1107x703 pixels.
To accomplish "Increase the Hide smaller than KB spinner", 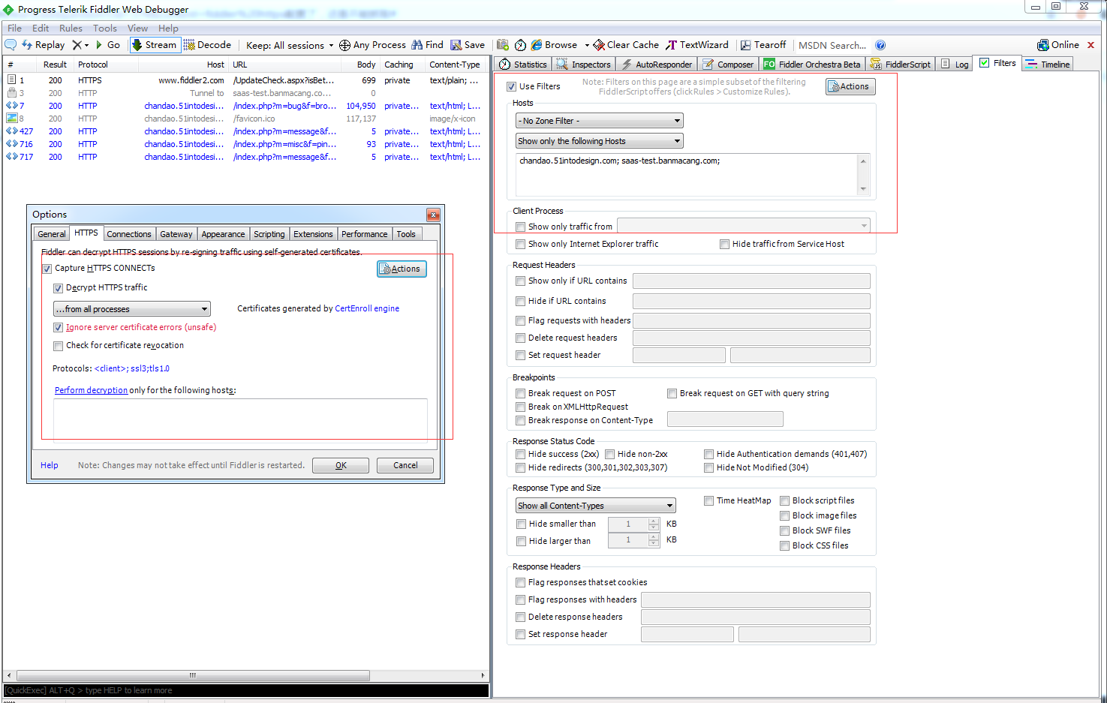I will click(654, 521).
